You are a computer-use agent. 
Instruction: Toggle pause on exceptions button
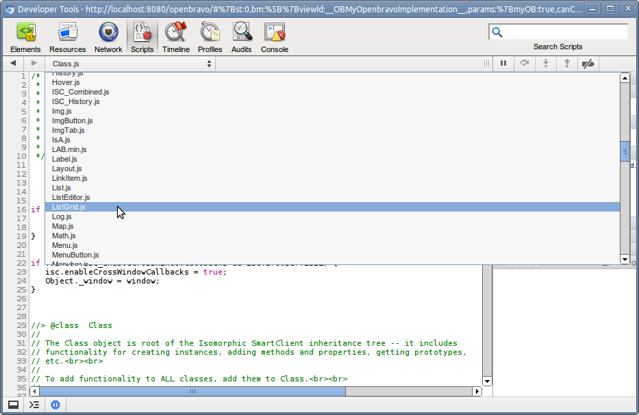[55, 405]
